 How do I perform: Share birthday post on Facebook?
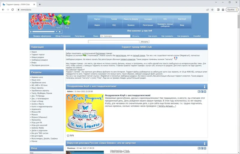202,92
